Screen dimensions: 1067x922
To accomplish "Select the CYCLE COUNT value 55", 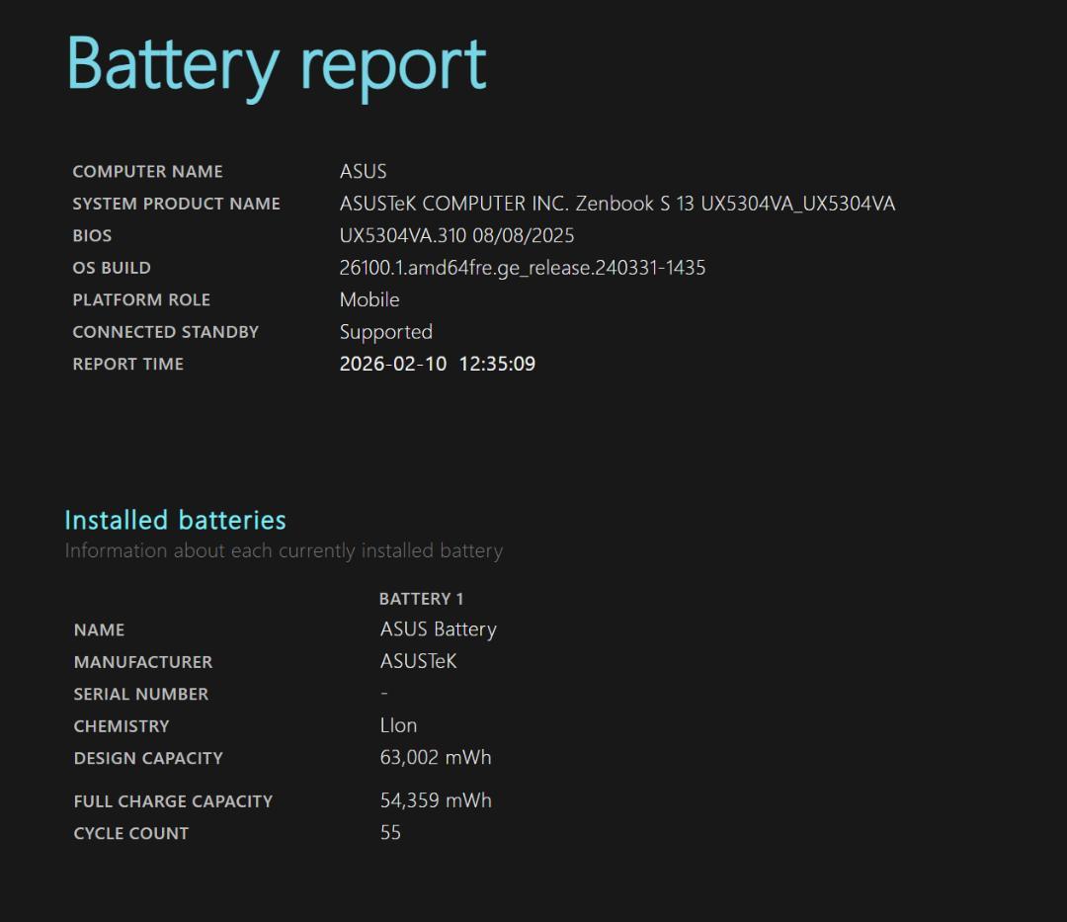I will pyautogui.click(x=390, y=833).
